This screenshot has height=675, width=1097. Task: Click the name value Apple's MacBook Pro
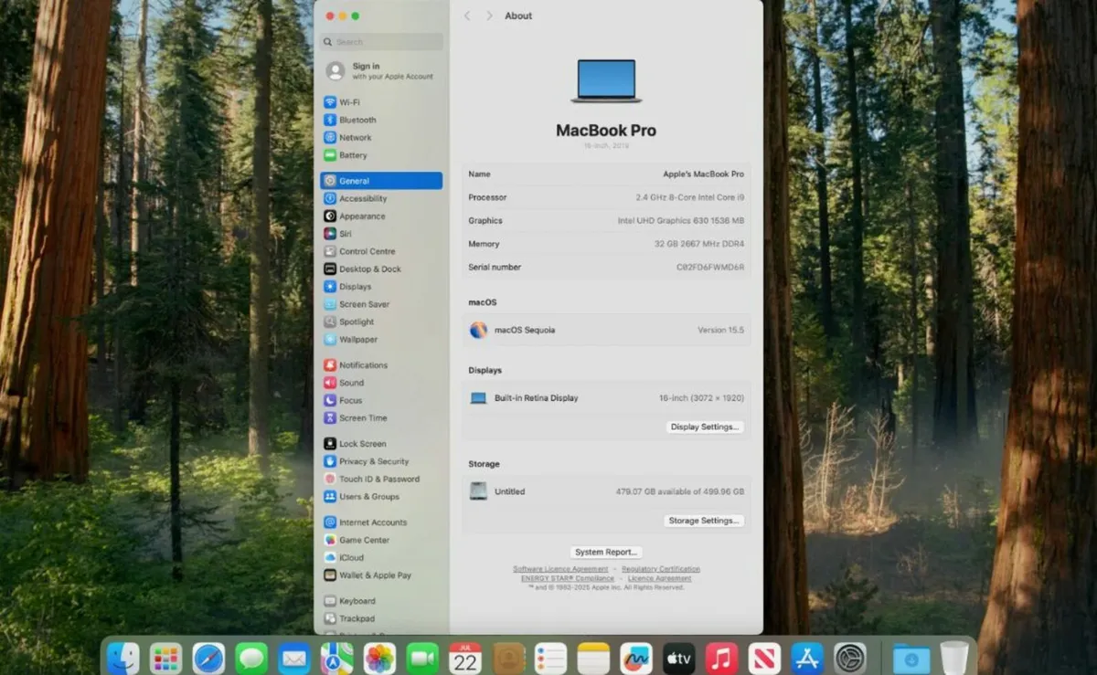[x=703, y=174]
